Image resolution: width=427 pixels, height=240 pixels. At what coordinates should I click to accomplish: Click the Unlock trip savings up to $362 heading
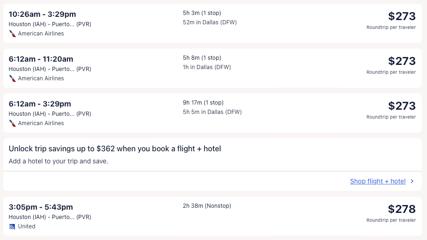(x=115, y=148)
